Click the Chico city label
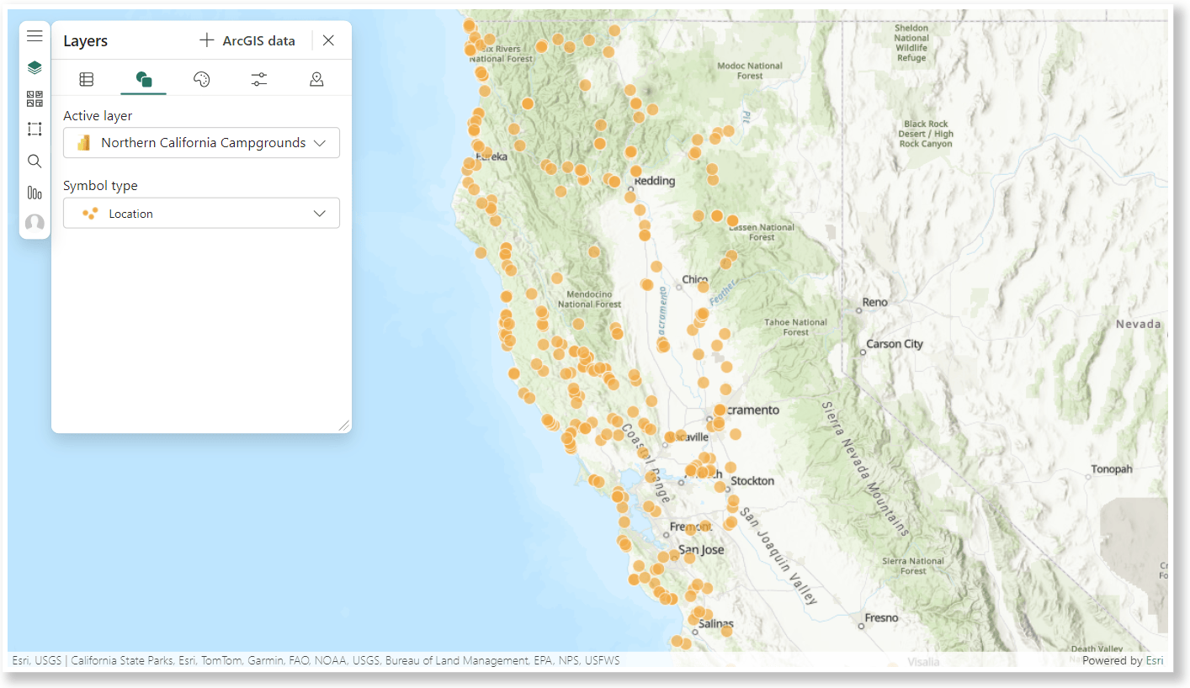 [x=695, y=280]
